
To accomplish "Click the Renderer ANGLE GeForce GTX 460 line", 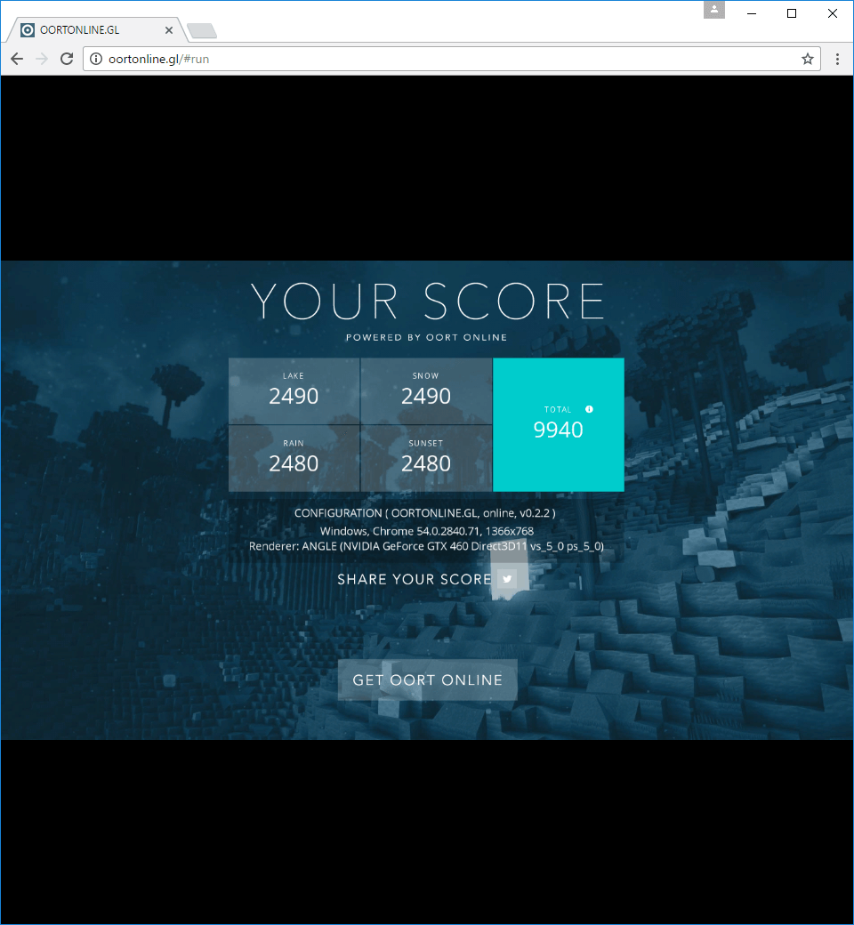I will coord(426,546).
